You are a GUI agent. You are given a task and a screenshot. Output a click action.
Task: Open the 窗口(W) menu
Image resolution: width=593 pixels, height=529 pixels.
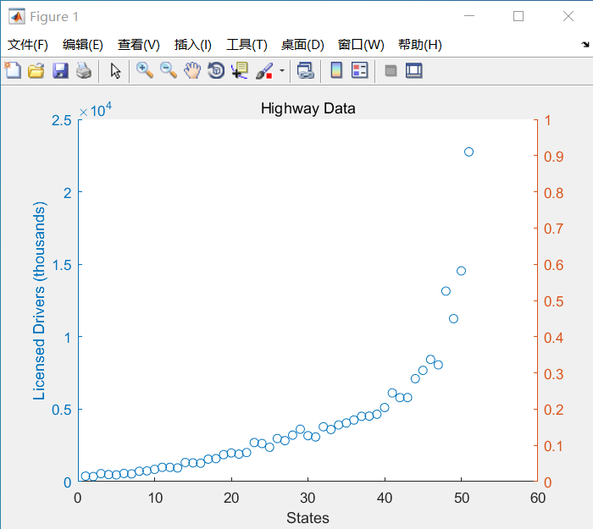(x=361, y=45)
